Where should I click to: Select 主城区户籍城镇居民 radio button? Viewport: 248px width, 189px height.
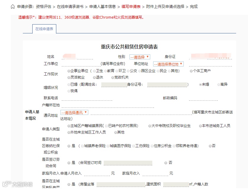(x=69, y=126)
